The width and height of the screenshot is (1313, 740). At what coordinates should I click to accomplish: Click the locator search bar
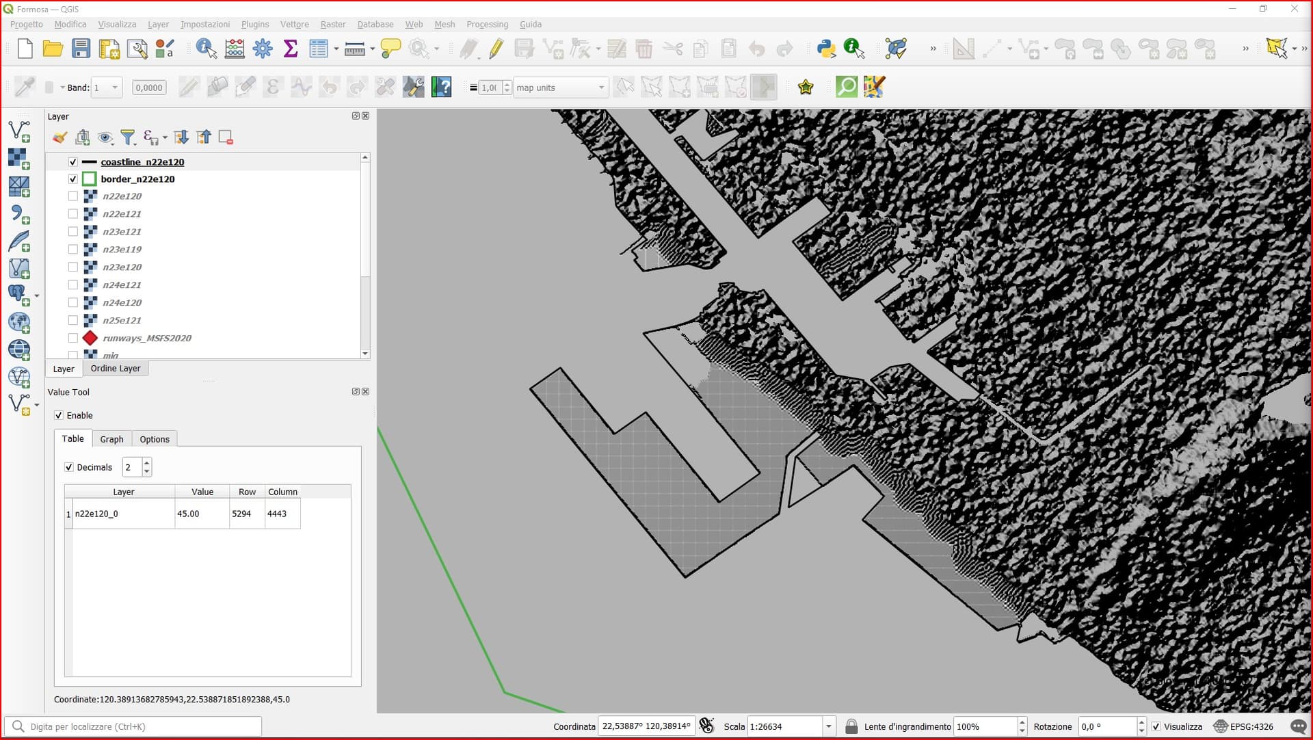pos(133,726)
